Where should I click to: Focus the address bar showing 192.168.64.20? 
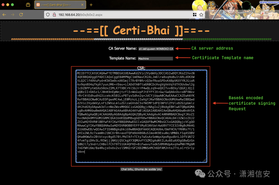pyautogui.click(x=125, y=15)
